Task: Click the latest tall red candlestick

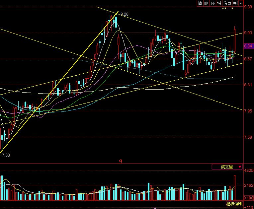Action: pos(234,40)
